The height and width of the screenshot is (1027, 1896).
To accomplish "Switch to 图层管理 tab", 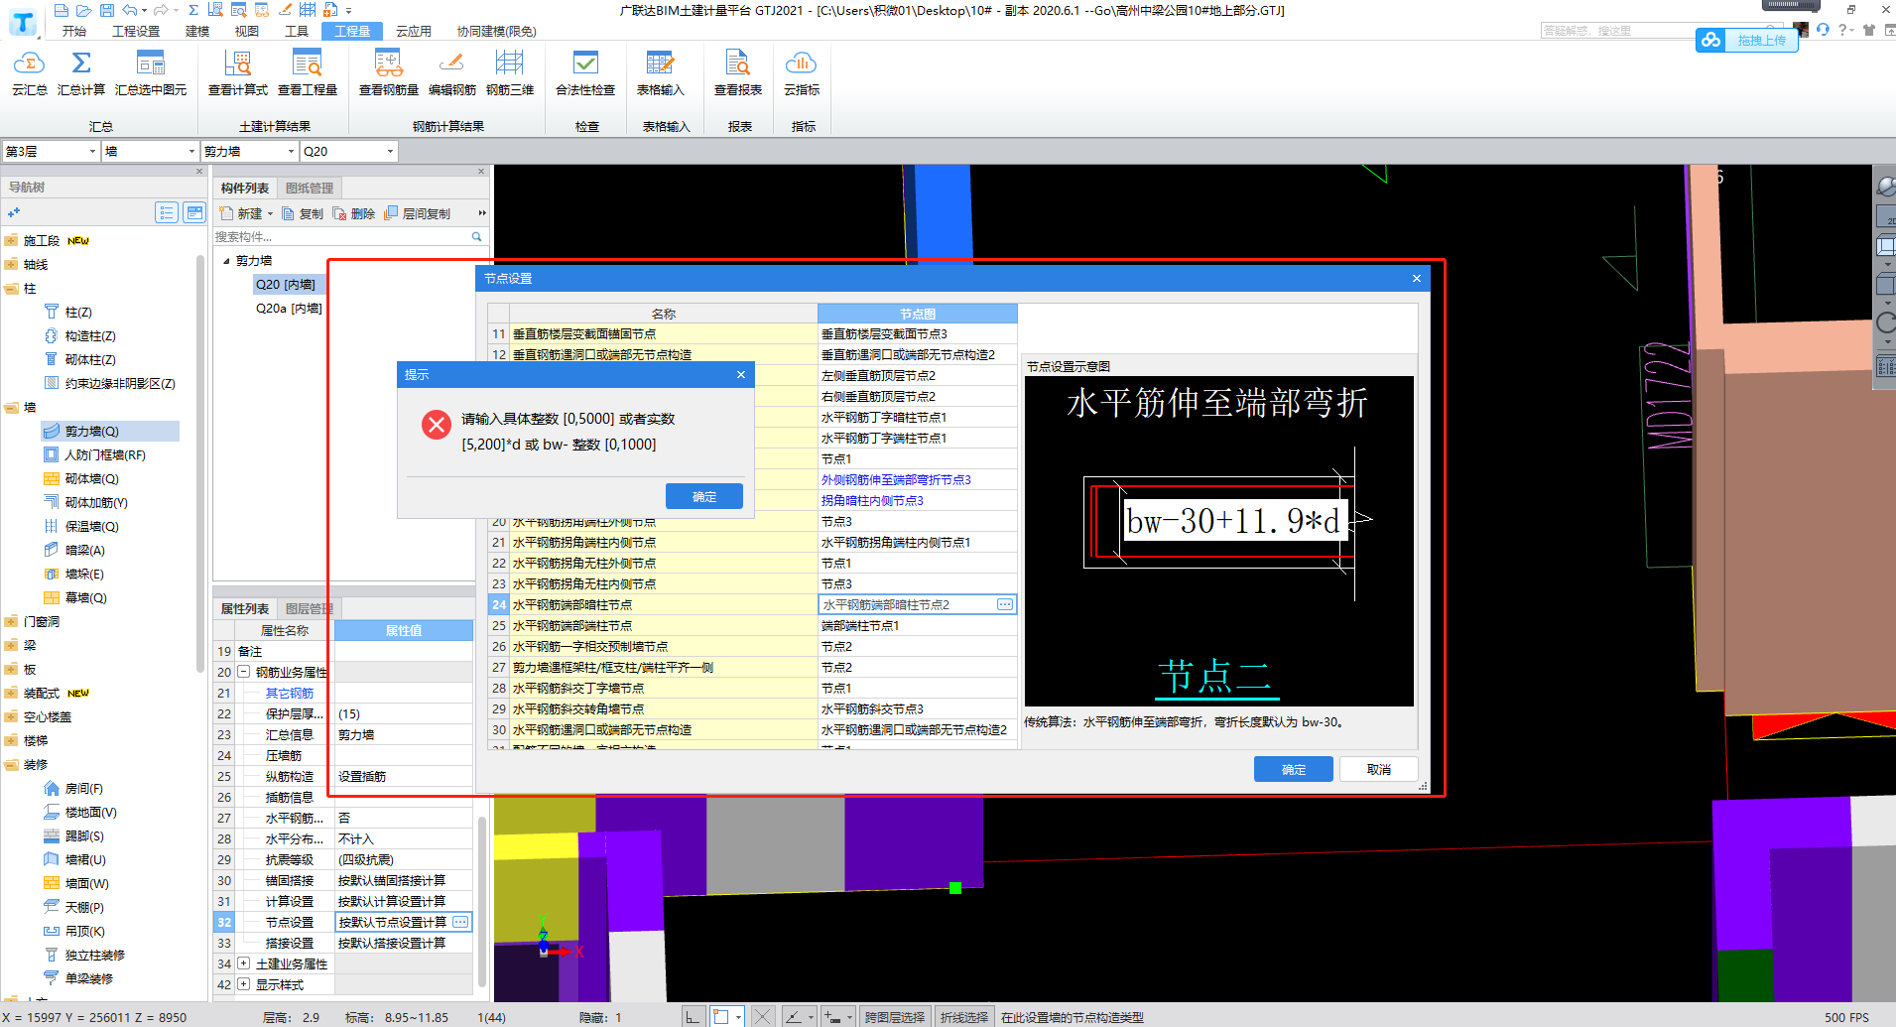I will [x=310, y=608].
